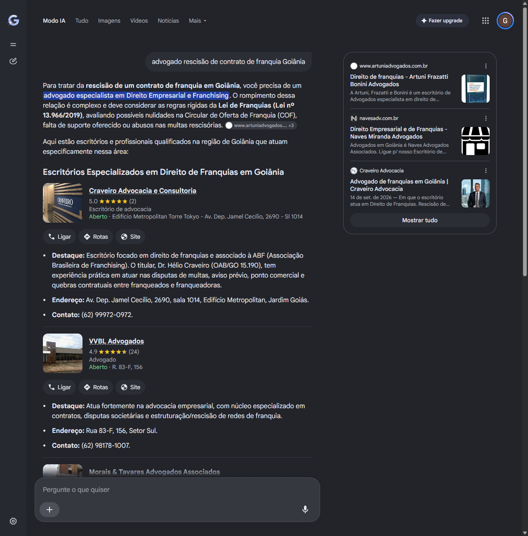528x536 pixels.
Task: Switch to the Vídeos tab
Action: coord(139,21)
